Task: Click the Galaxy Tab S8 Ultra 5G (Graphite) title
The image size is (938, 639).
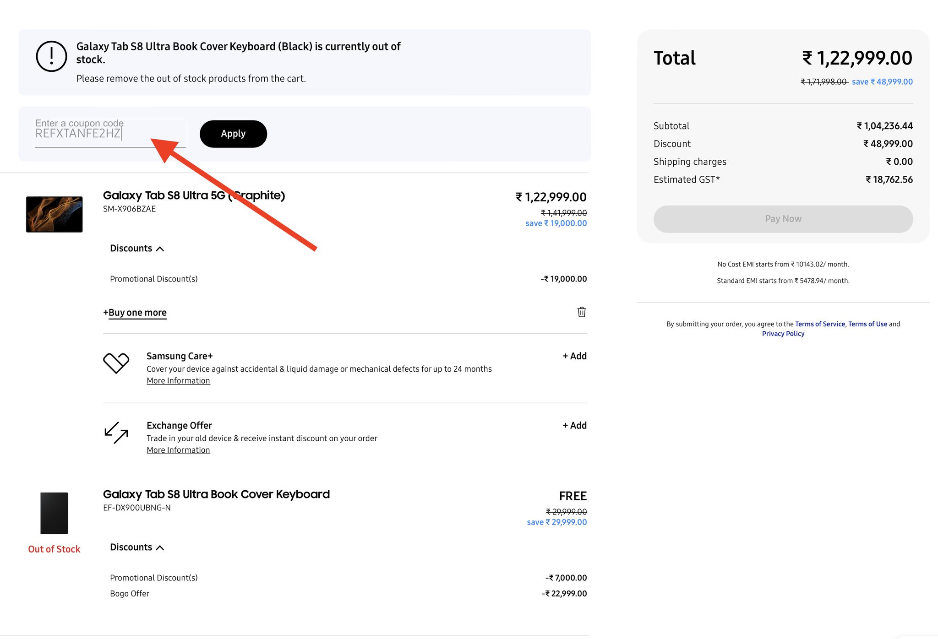Action: (194, 195)
